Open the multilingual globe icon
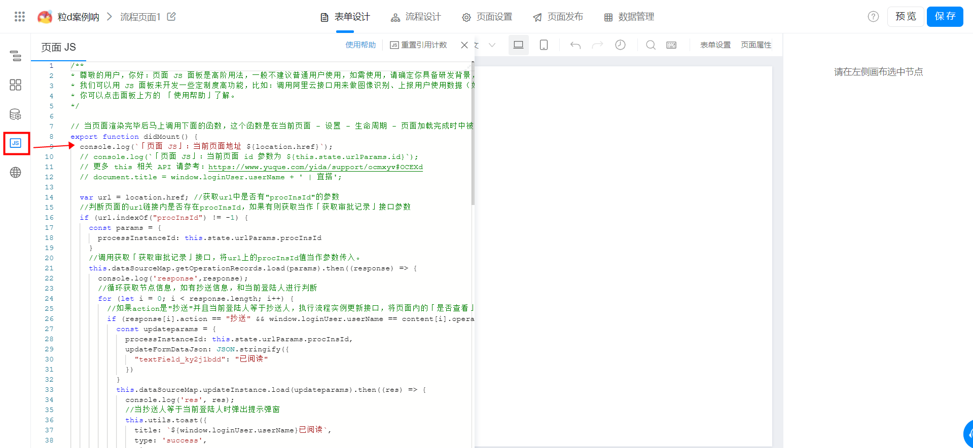This screenshot has height=448, width=973. [x=16, y=172]
